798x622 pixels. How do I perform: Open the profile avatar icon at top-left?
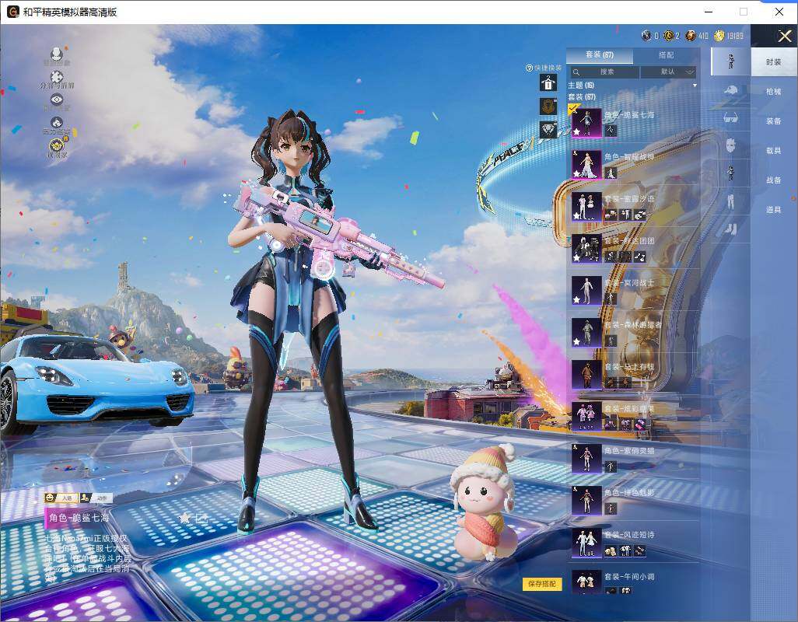pyautogui.click(x=57, y=54)
